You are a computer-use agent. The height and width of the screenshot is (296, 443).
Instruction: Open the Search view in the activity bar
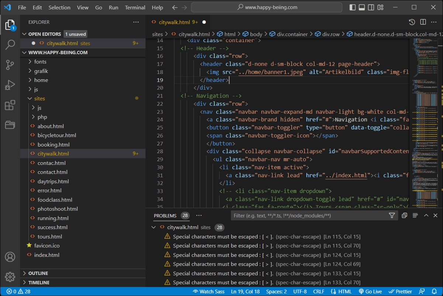coord(10,45)
